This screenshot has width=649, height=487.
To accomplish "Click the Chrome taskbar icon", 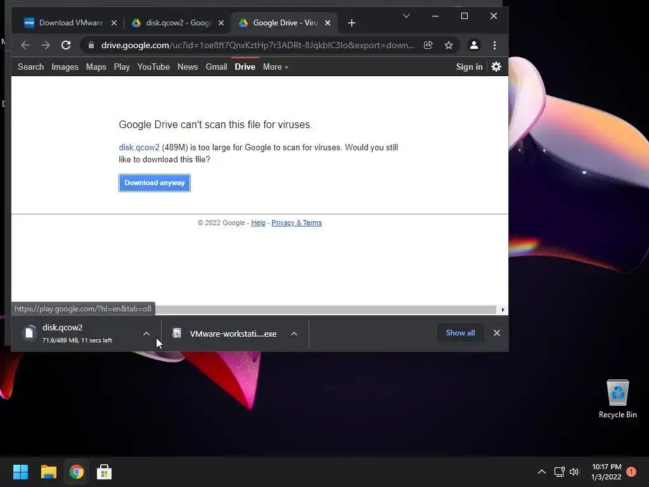I will point(76,472).
